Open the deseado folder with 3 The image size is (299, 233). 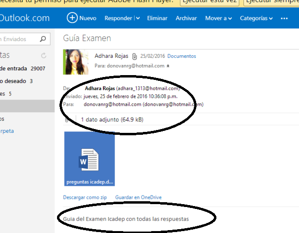click(x=16, y=81)
